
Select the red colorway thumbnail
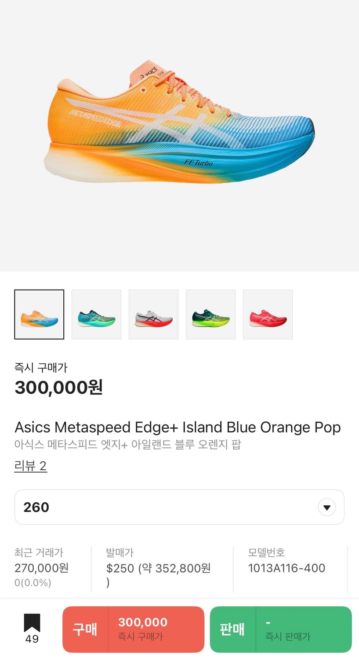(268, 315)
